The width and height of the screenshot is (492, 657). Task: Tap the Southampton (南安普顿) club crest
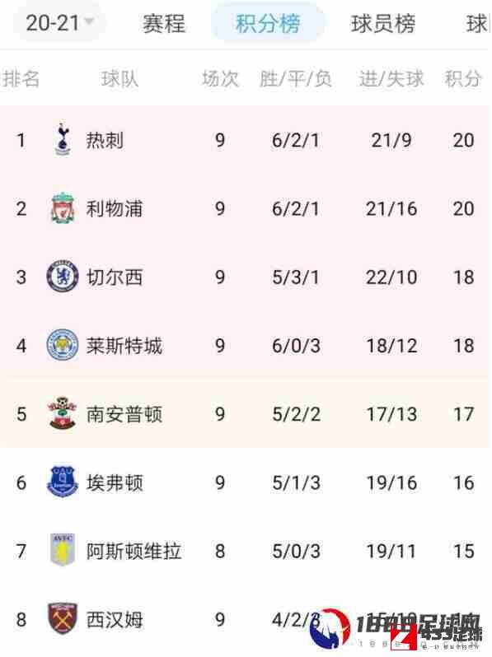[63, 413]
